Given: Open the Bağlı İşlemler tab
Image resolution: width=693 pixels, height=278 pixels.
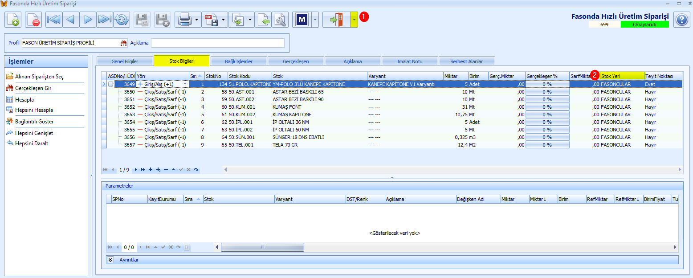Looking at the screenshot, I should (239, 61).
